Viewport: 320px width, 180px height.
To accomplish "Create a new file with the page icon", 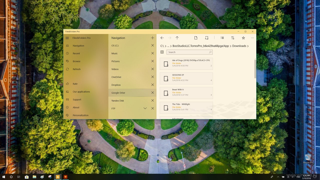I will click(196, 38).
